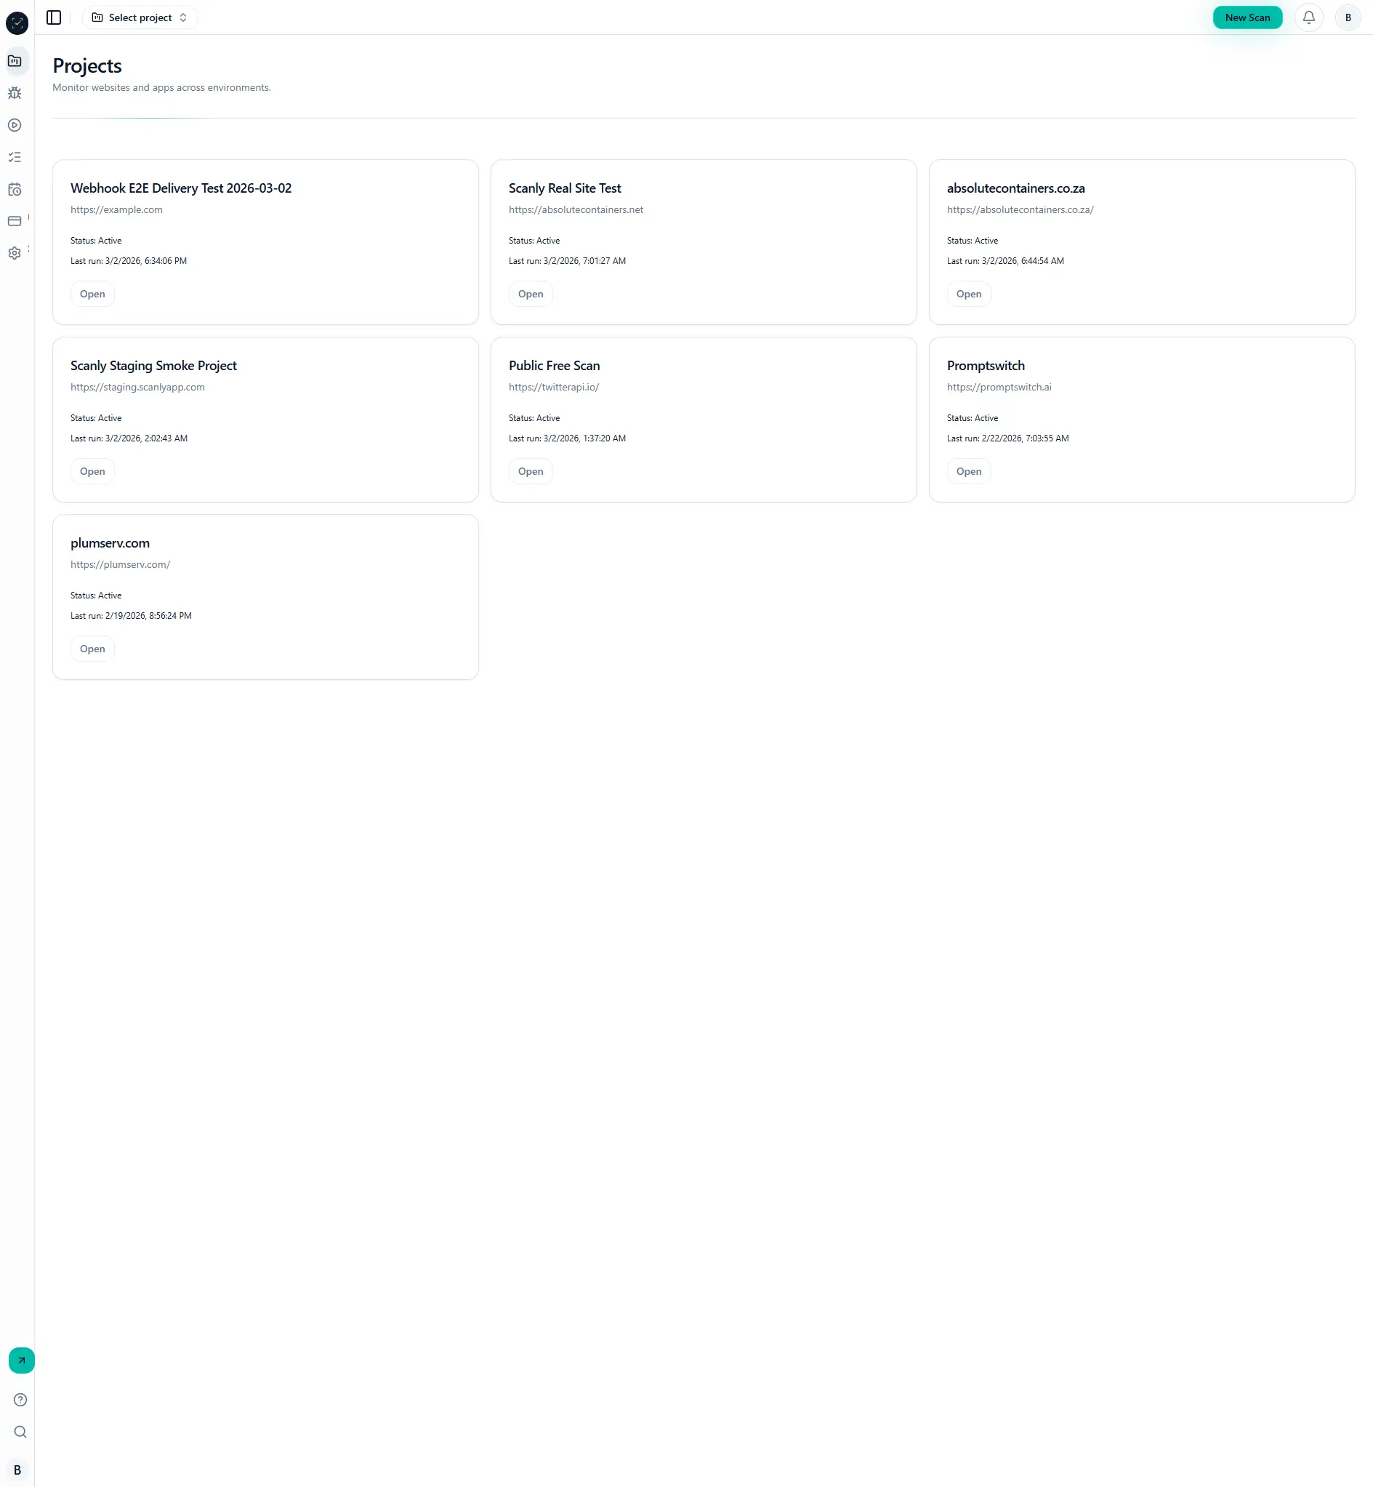This screenshot has width=1373, height=1487.
Task: Toggle the sidebar collapse control
Action: [53, 17]
